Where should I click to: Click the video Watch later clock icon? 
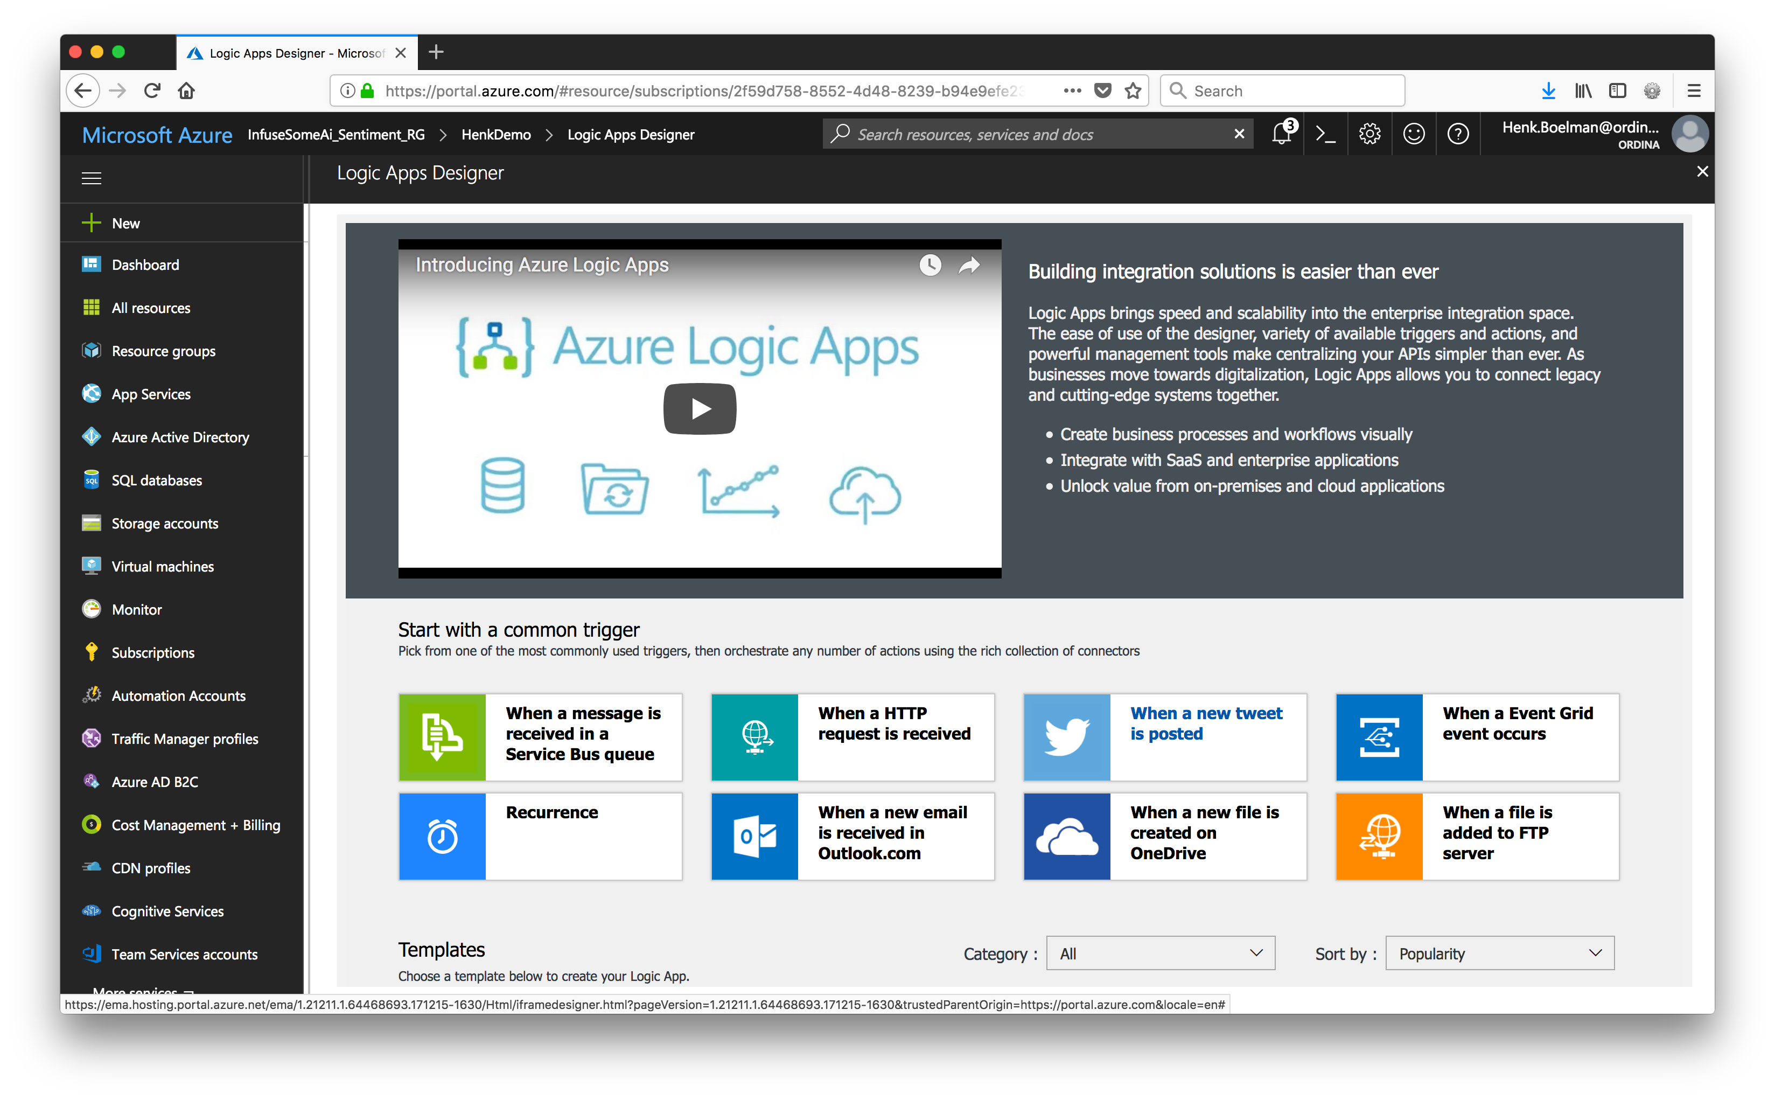pyautogui.click(x=930, y=265)
